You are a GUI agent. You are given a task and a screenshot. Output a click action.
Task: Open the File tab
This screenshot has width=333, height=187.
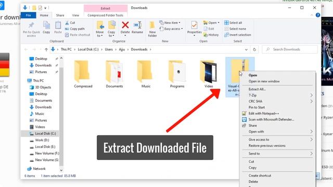click(28, 15)
